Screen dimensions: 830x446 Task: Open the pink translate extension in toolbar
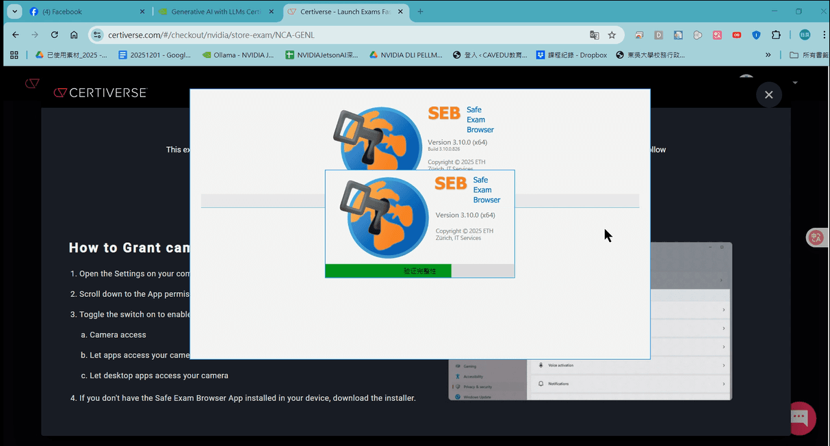(717, 35)
